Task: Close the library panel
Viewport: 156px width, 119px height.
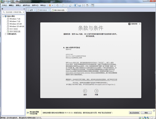Action: pos(24,9)
